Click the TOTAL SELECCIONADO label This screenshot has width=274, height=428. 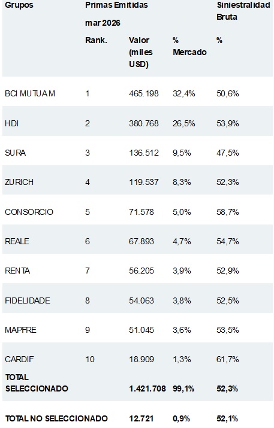click(37, 383)
